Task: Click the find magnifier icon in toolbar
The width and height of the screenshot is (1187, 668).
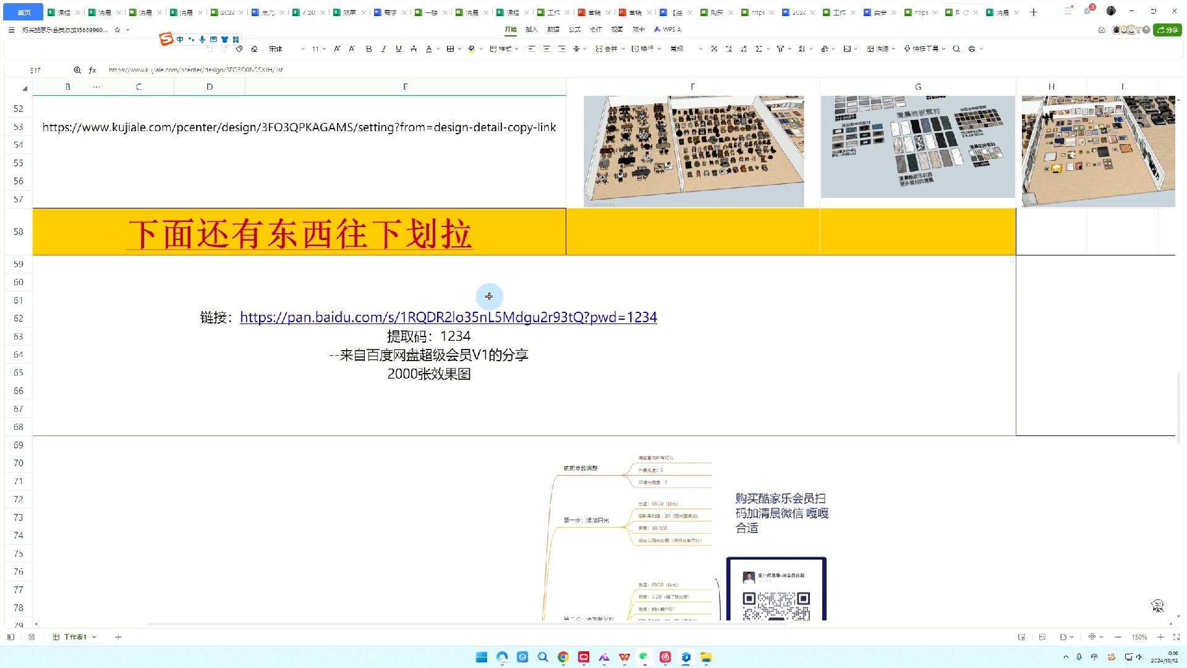Action: coord(956,49)
